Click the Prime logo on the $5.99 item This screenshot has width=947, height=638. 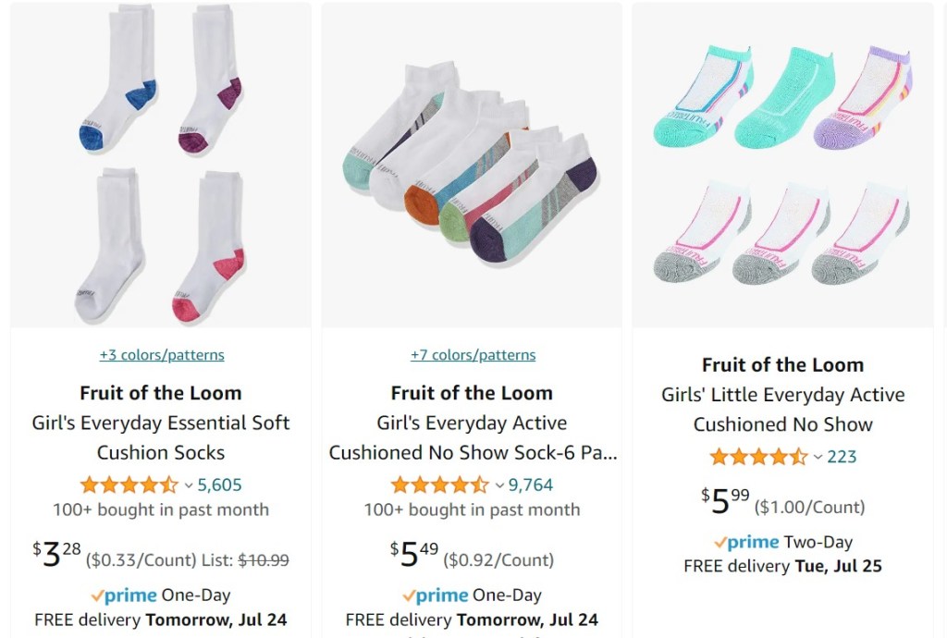click(x=746, y=543)
